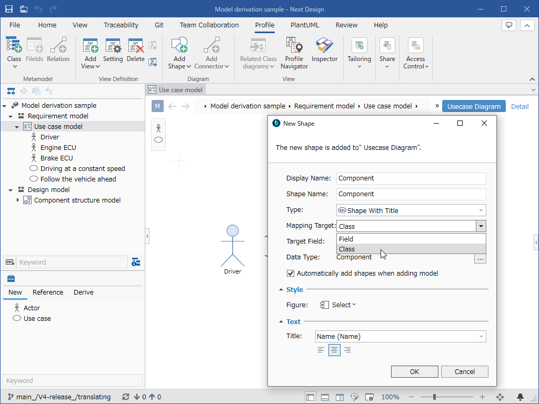
Task: Open the Mapping Target dropdown arrow
Action: pyautogui.click(x=481, y=226)
